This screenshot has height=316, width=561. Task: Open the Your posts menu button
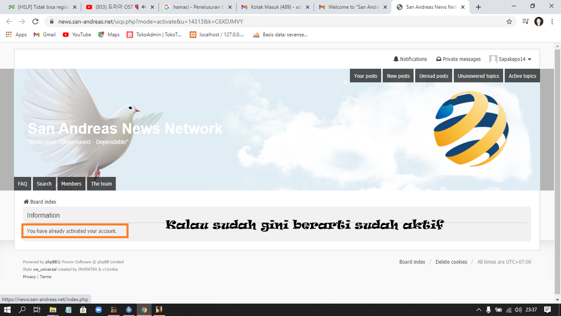366,76
